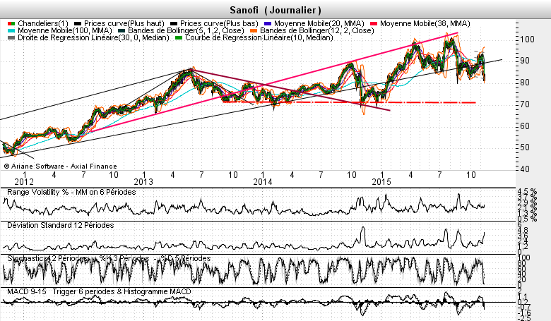
Task: Click the 70 price axis label
Action: 525,104
